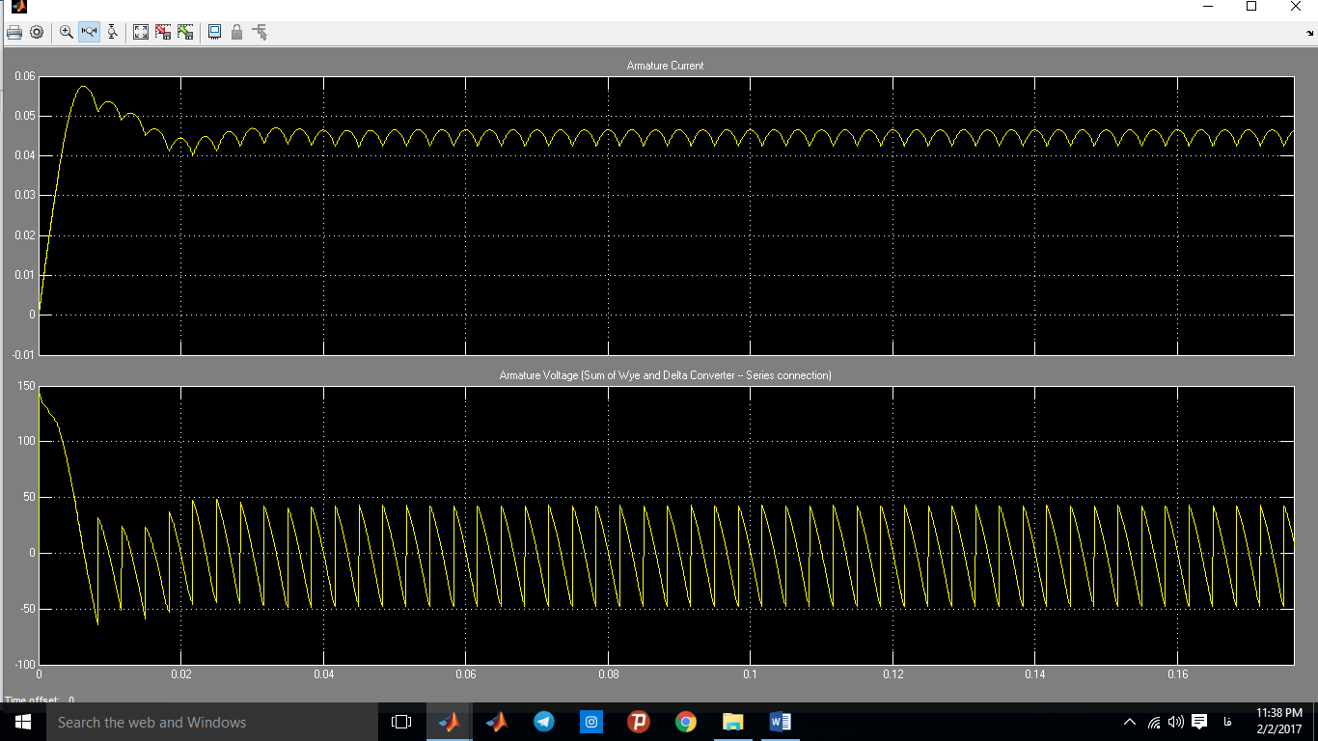Open scope Parameters with the gear icon
The width and height of the screenshot is (1318, 741).
click(37, 32)
